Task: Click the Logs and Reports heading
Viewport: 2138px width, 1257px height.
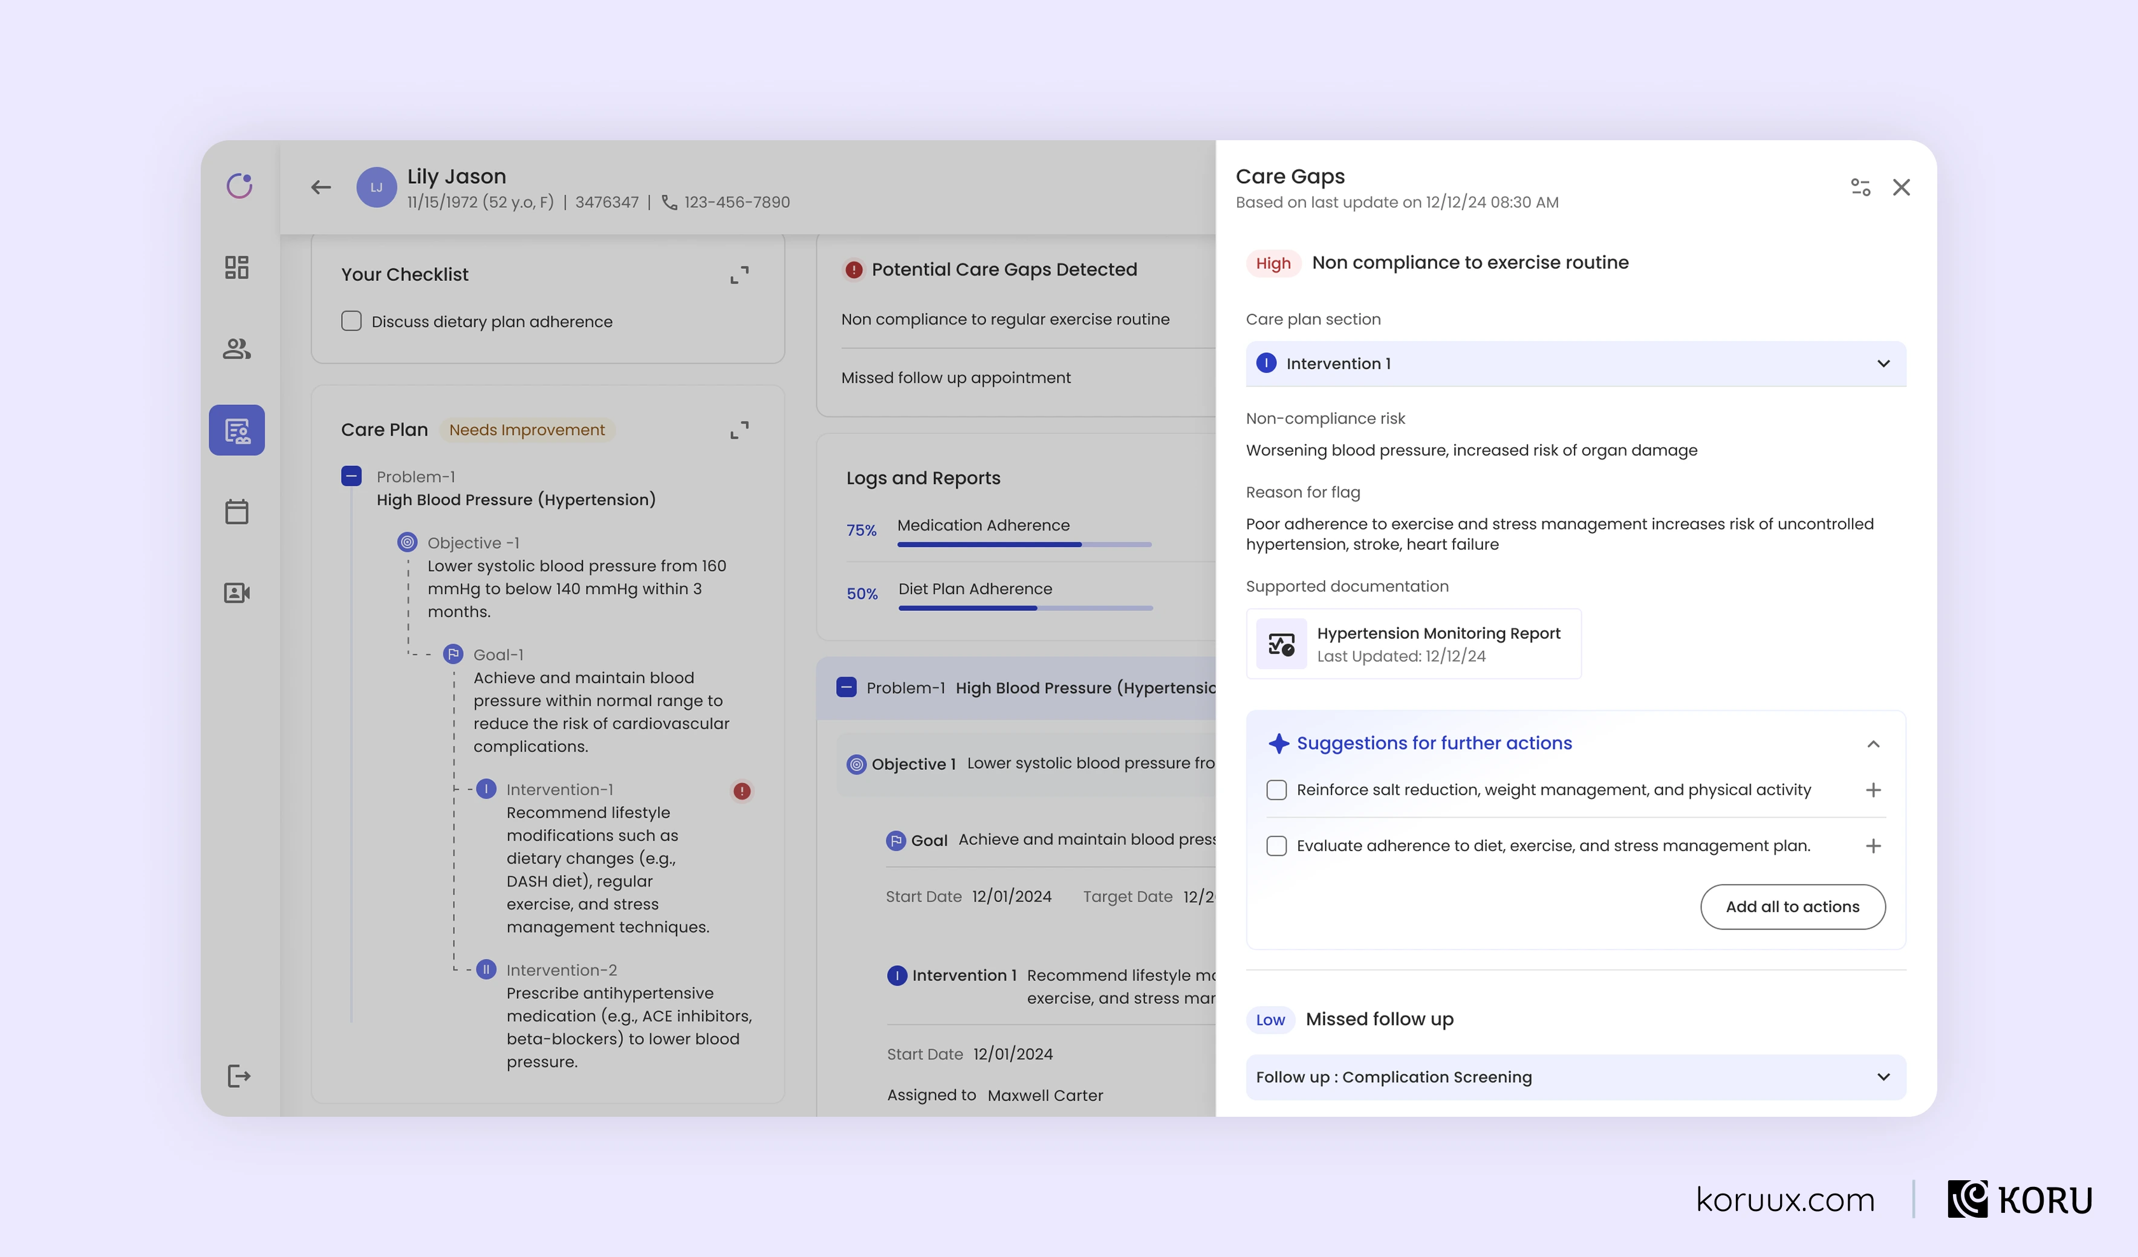Action: coord(923,479)
